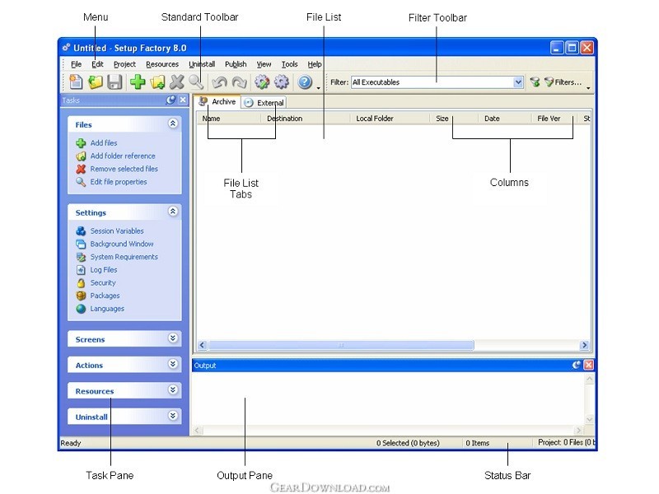Click the "Ready" status bar text
The width and height of the screenshot is (659, 494).
point(71,443)
